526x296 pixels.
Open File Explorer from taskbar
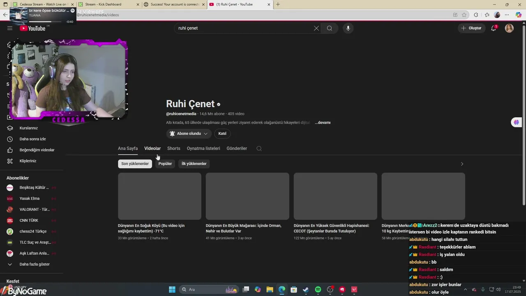tap(270, 289)
